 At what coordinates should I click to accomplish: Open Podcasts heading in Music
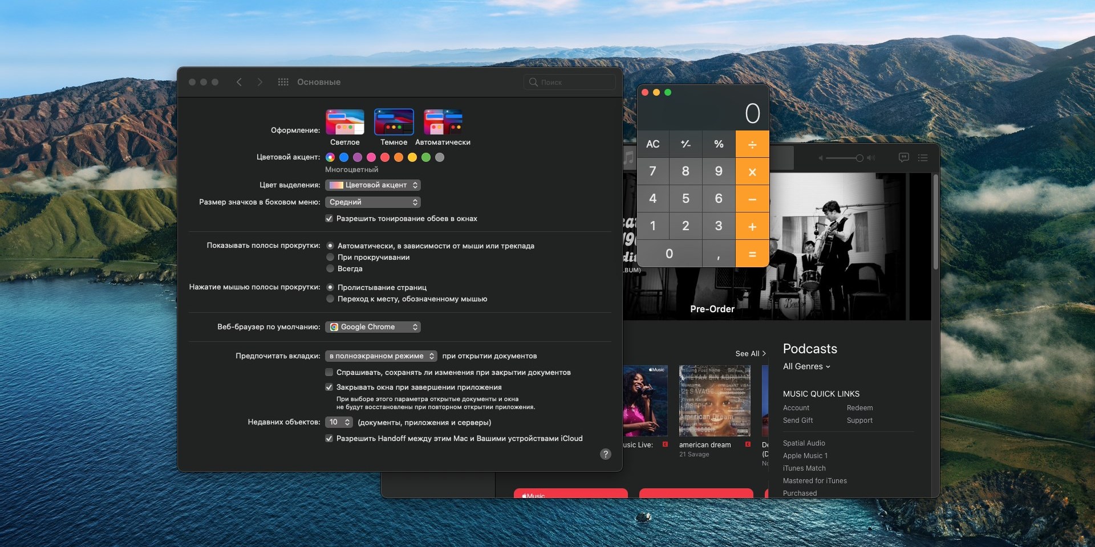tap(810, 349)
